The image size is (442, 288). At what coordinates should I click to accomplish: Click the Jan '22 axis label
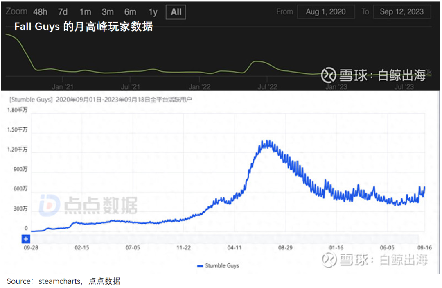click(x=200, y=87)
